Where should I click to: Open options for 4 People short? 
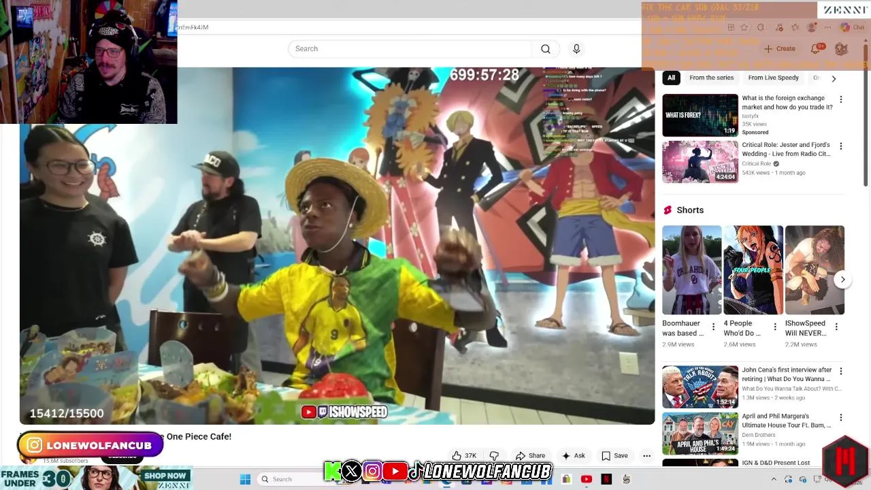coord(774,327)
